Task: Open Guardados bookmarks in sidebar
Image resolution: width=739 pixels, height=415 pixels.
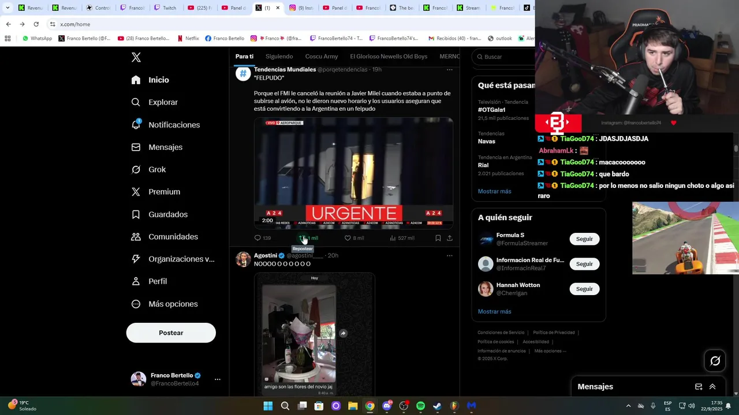Action: pos(159,214)
